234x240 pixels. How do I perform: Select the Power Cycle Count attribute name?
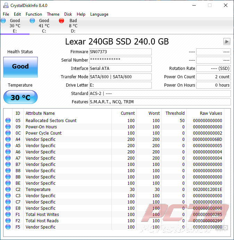pos(43,133)
